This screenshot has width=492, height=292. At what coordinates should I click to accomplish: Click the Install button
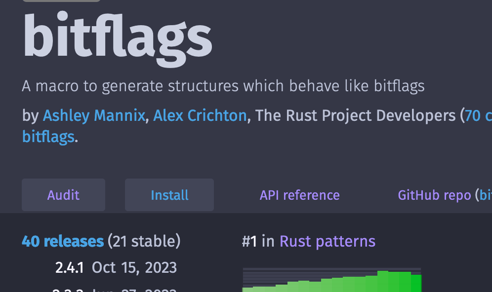169,195
